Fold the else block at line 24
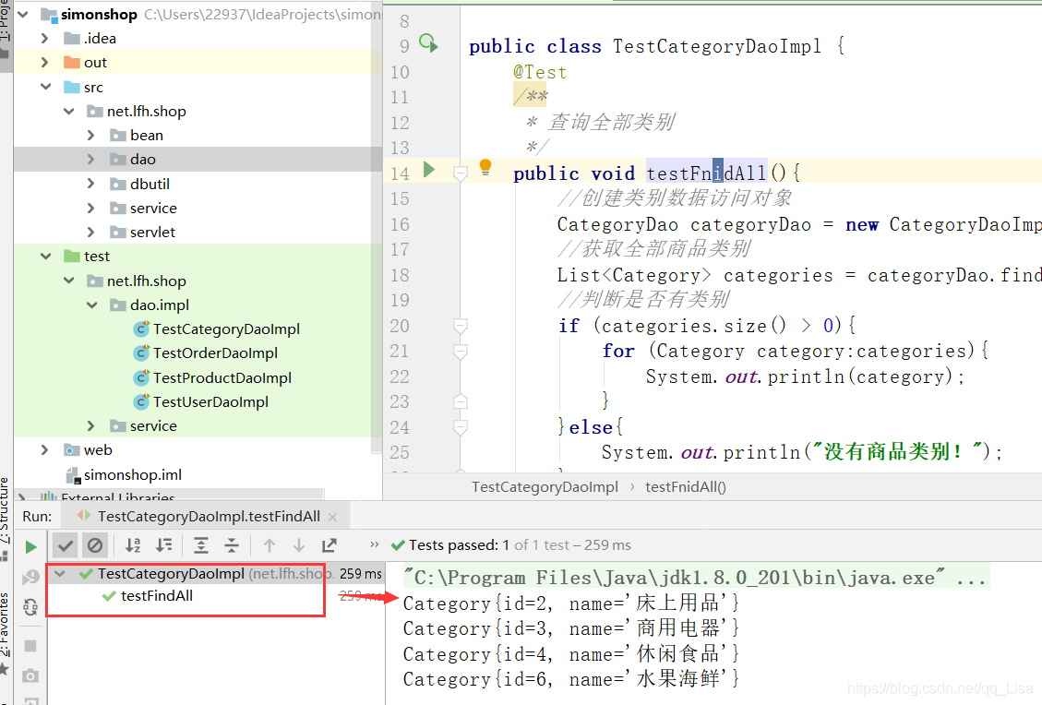The height and width of the screenshot is (705, 1042). coord(460,426)
